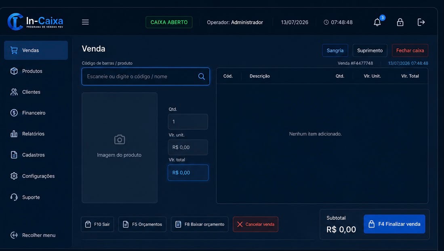Click Operador: Administrador text
This screenshot has height=251, width=444.
tap(235, 22)
